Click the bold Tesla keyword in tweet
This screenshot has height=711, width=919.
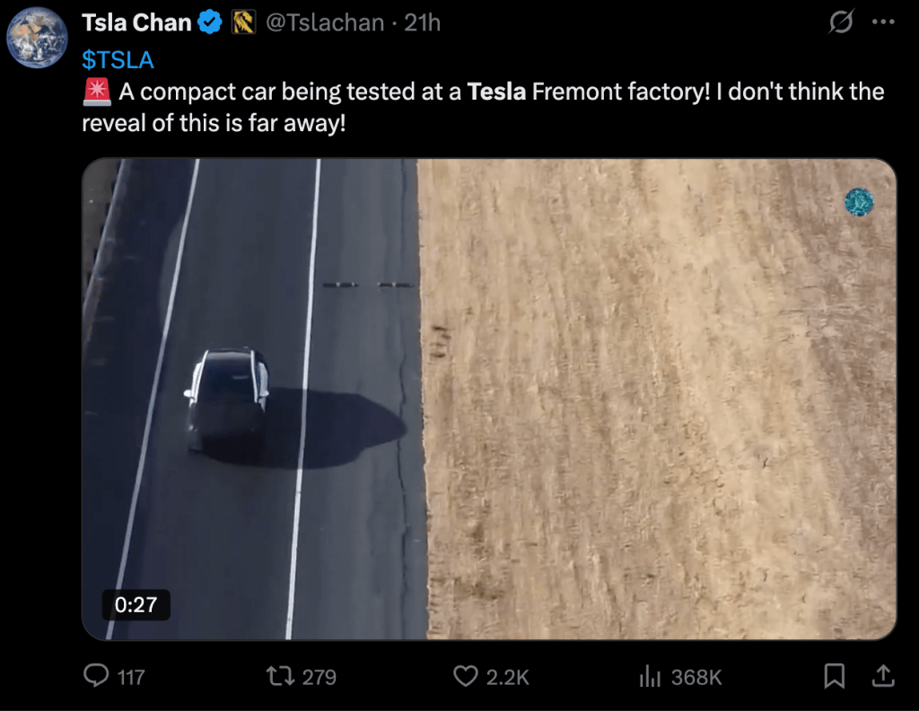(x=496, y=92)
